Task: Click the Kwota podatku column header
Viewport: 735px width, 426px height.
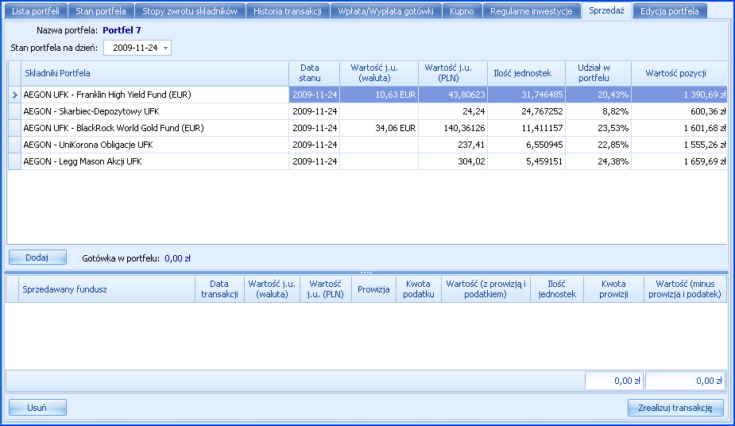Action: 418,289
